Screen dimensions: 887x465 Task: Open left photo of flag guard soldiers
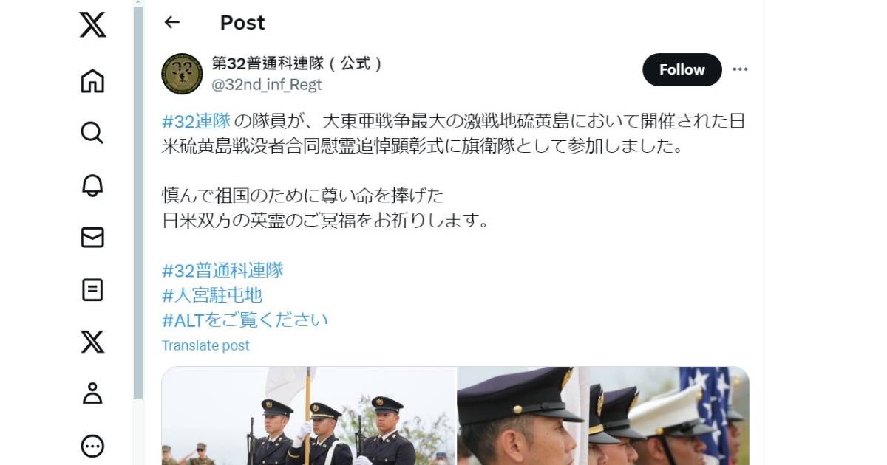click(308, 416)
